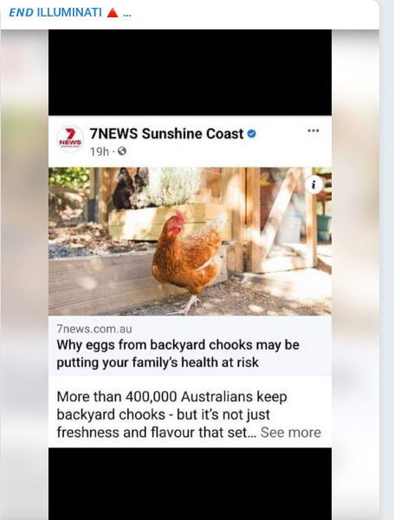Screen dimensions: 394x520
Task: Open the END ILLUMINATI channel title
Action: click(x=55, y=13)
